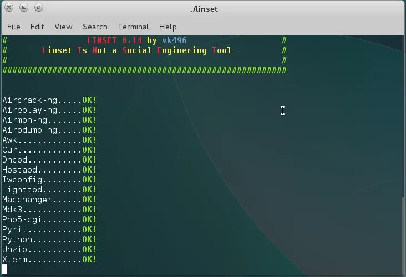The height and width of the screenshot is (277, 406).
Task: Click the ./linset window title bar text
Action: 204,9
